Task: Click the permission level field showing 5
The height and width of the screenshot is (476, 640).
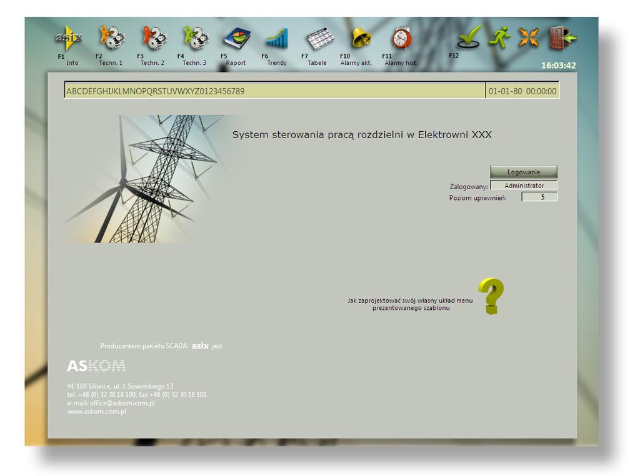Action: click(539, 197)
